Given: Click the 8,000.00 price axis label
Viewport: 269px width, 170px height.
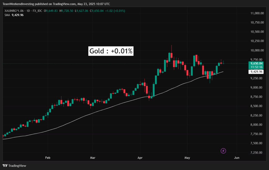Looking at the screenshot, I should 256,125.
